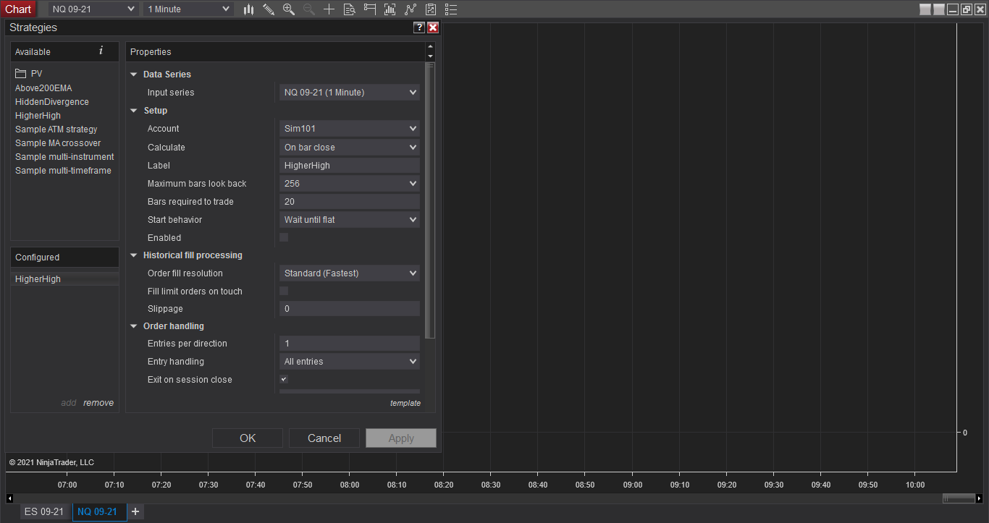Open the Entry handling dropdown
Image resolution: width=989 pixels, height=523 pixels.
[x=350, y=362]
